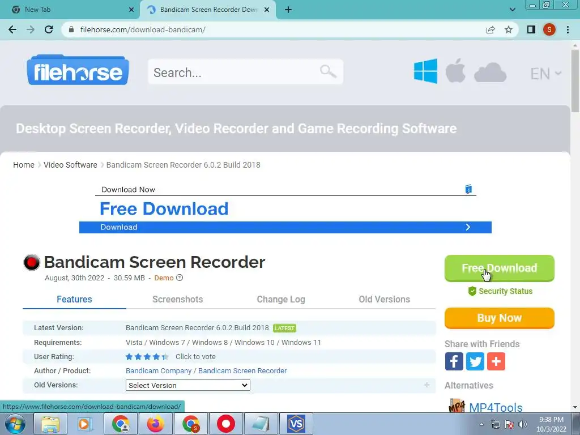Expand the Old Versions plus icon
The height and width of the screenshot is (435, 580).
click(427, 385)
